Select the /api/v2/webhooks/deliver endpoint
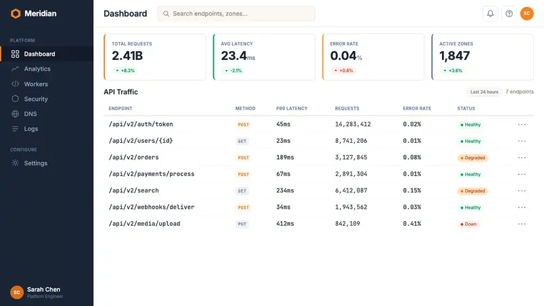The width and height of the screenshot is (544, 306). point(152,207)
